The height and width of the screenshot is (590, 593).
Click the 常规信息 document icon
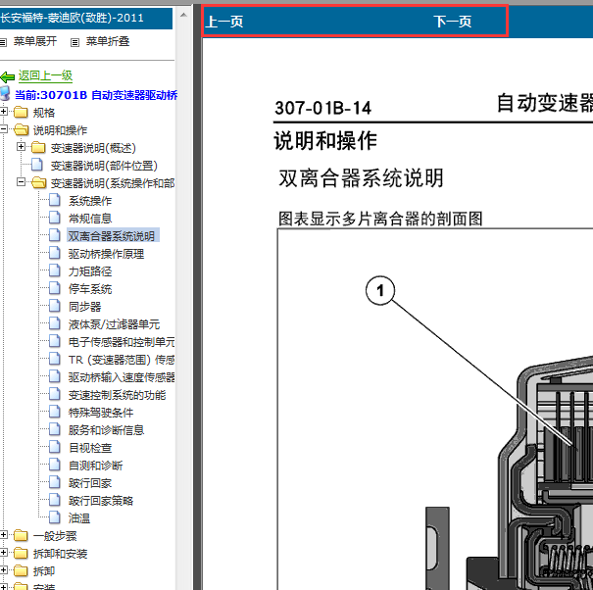pyautogui.click(x=55, y=218)
